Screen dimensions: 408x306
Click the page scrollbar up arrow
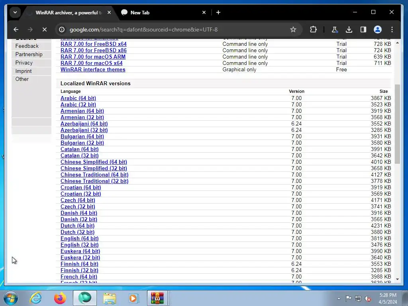pos(397,42)
